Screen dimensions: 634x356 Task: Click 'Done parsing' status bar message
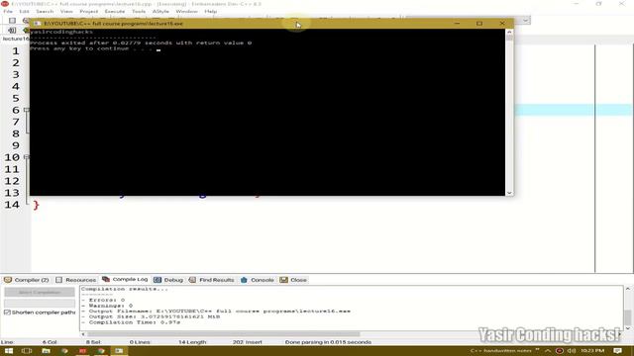point(328,342)
